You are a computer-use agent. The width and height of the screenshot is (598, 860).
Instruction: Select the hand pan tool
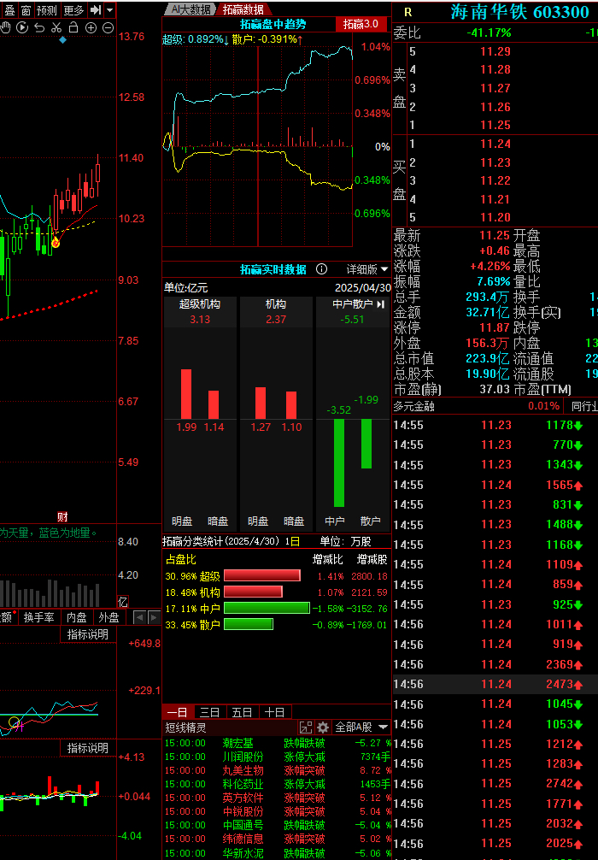click(x=5, y=27)
